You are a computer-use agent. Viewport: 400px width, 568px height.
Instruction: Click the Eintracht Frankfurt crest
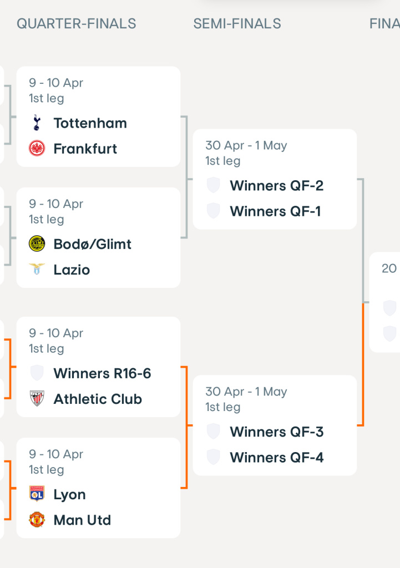tap(37, 149)
